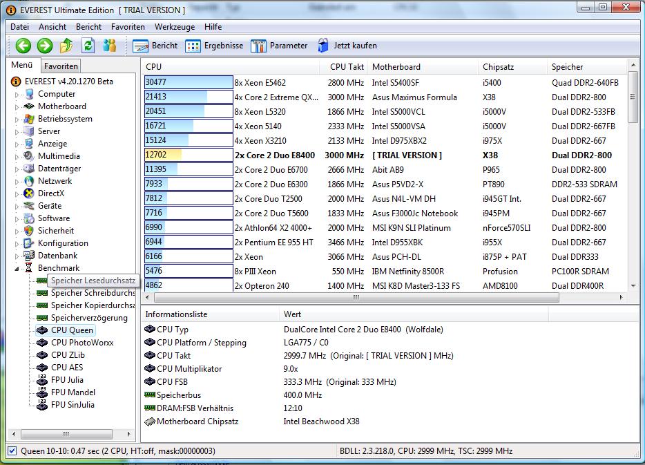
Task: Click the Speicherbus info row icon
Action: tap(150, 395)
